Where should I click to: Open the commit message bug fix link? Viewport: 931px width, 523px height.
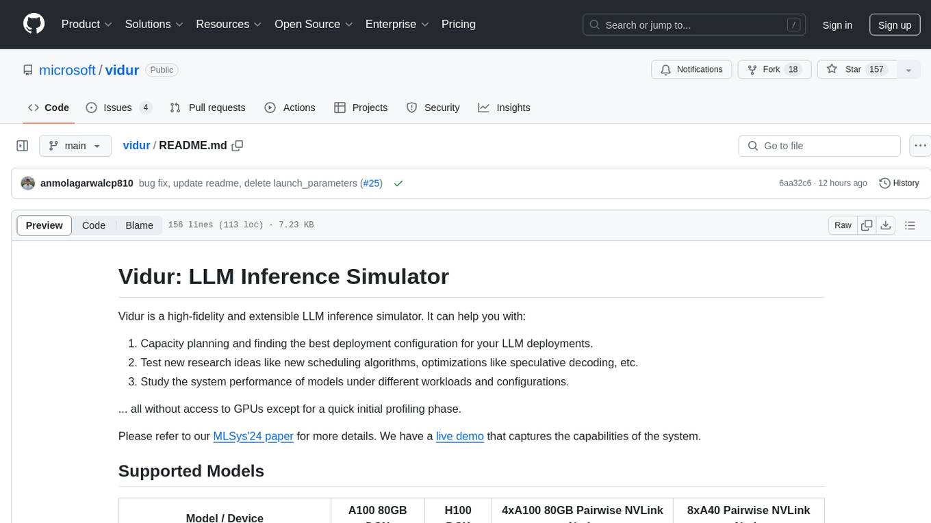249,183
